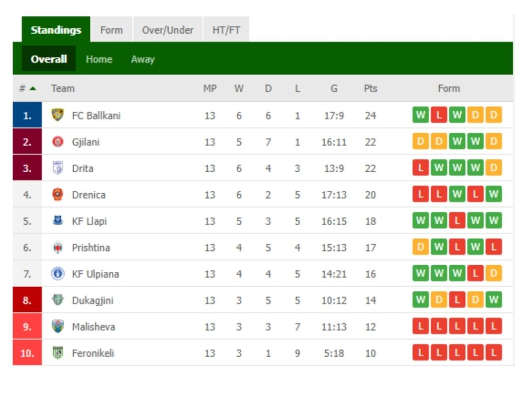The width and height of the screenshot is (526, 398).
Task: Click the Drenica club badge
Action: [58, 194]
